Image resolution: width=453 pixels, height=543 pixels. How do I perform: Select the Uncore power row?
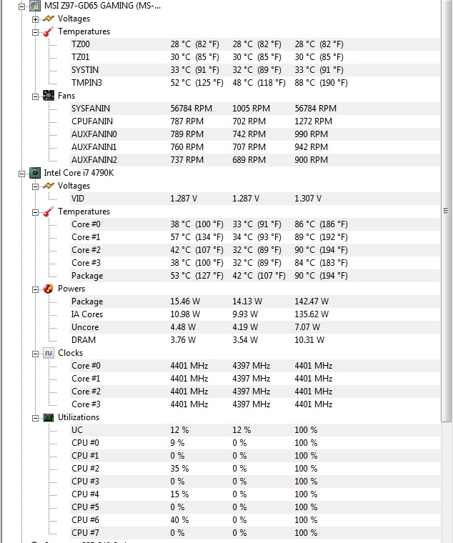[x=255, y=327]
